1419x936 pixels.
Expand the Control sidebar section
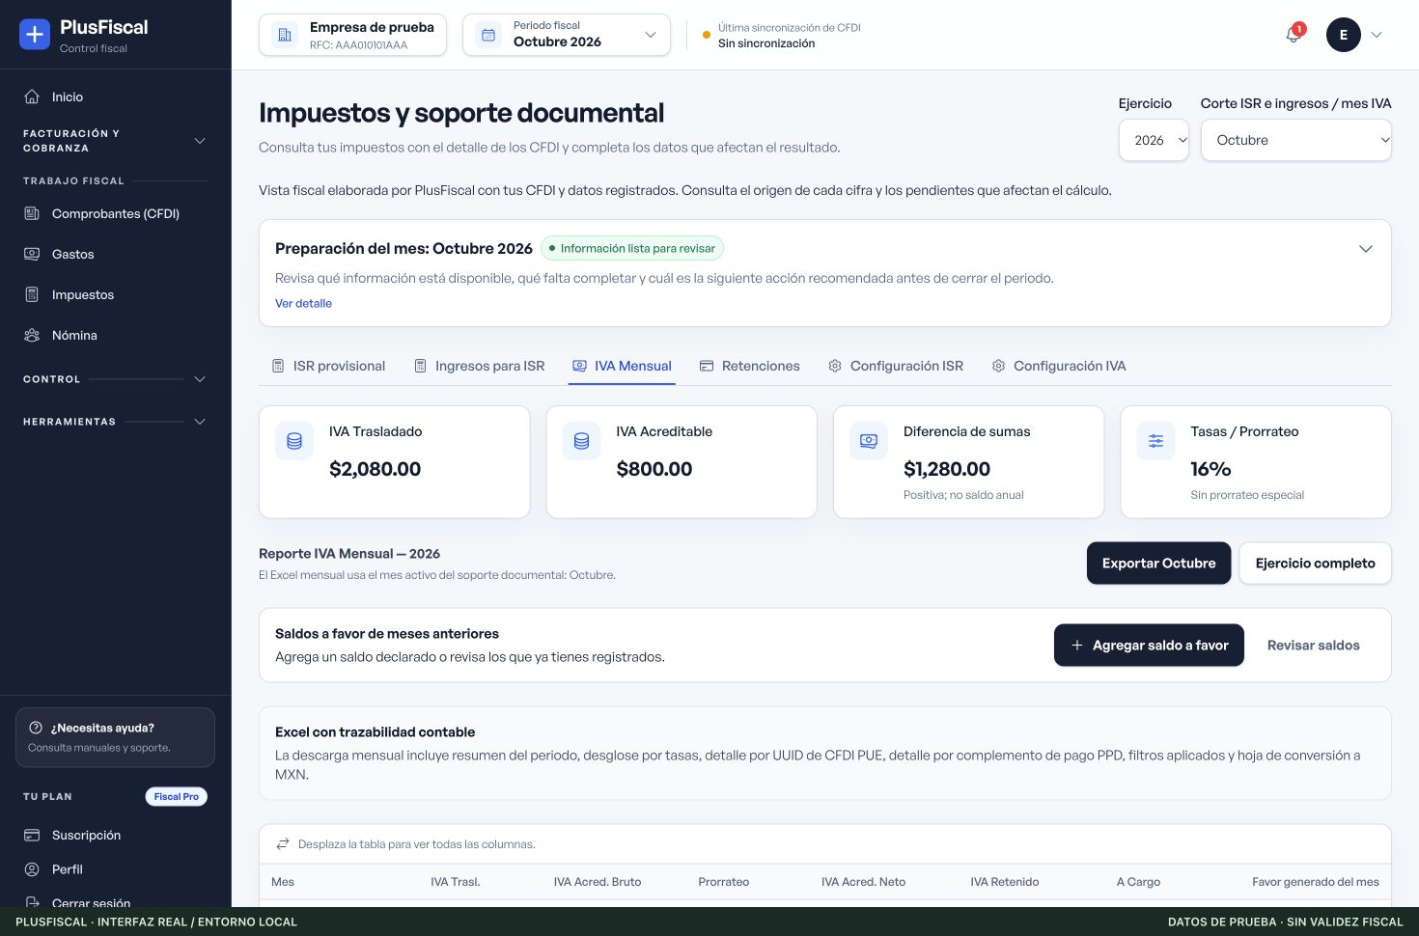115,379
